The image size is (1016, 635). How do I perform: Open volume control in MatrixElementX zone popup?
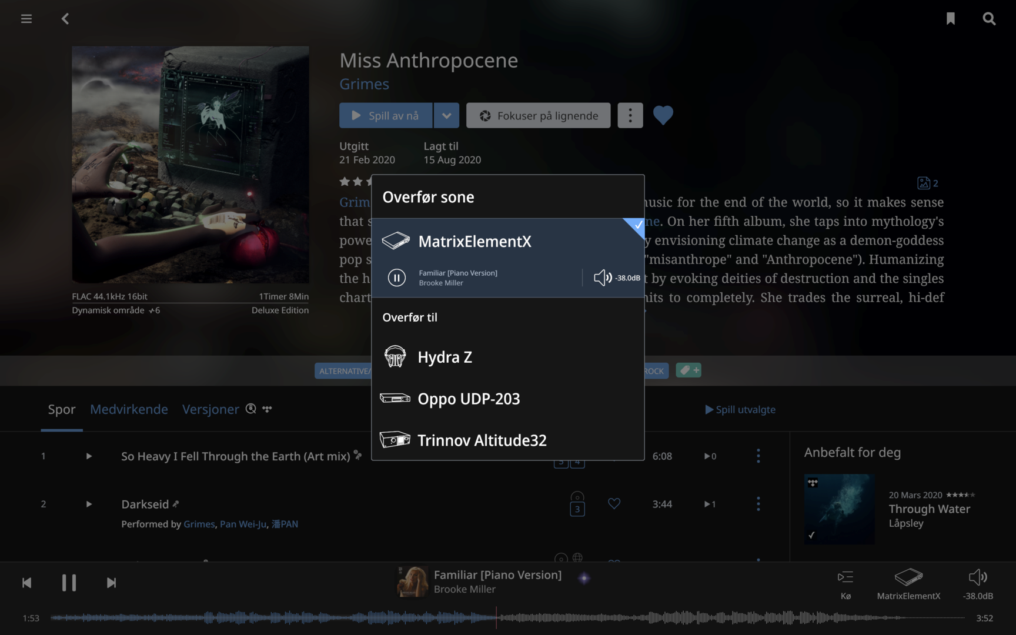(x=616, y=278)
